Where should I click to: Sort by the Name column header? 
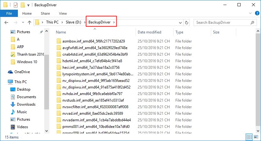(61, 32)
